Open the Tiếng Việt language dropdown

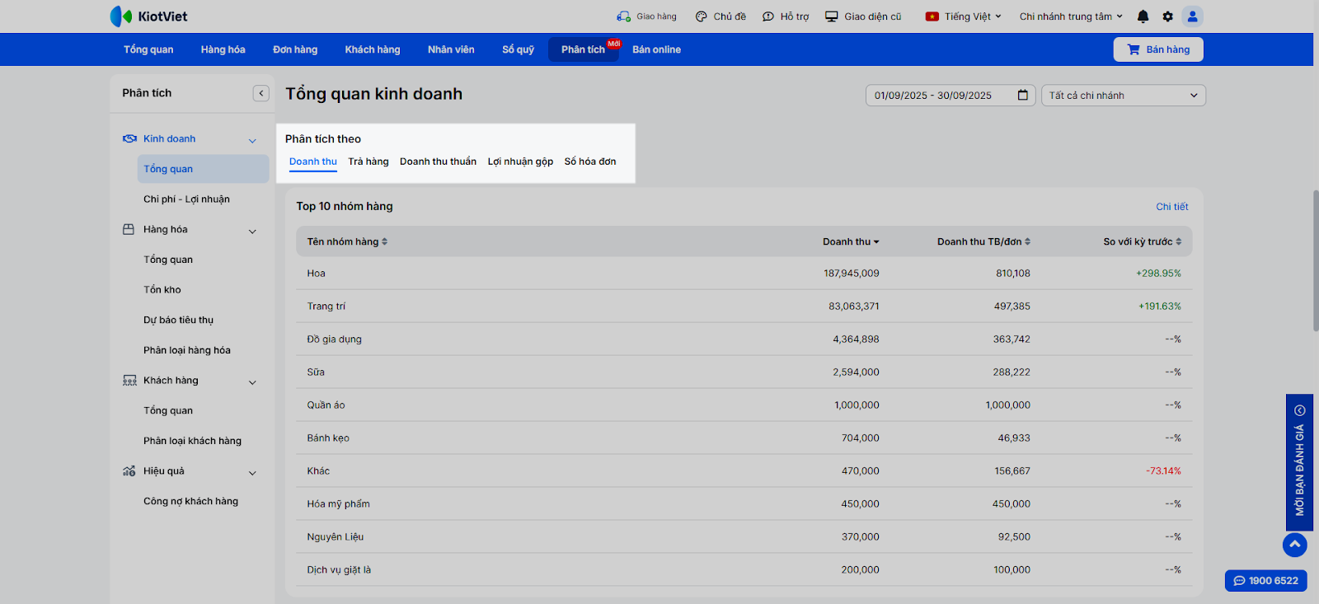(x=964, y=16)
